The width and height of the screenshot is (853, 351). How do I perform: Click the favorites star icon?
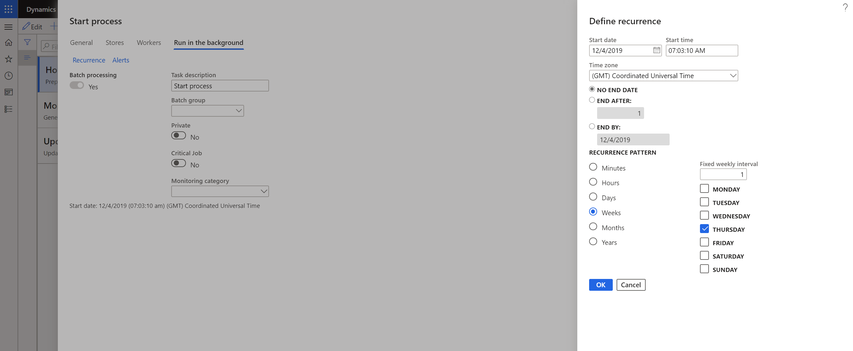coord(9,59)
